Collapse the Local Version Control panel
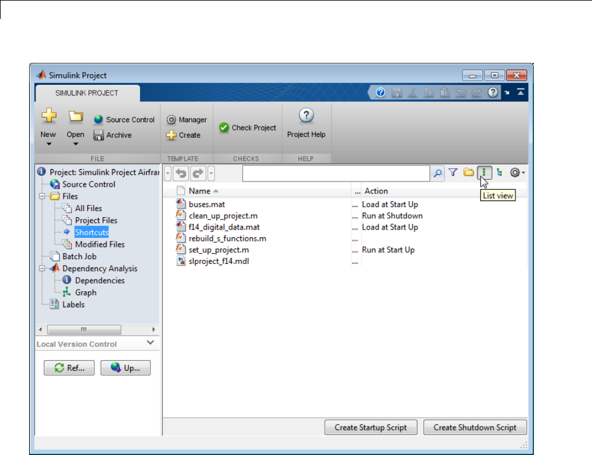This screenshot has width=592, height=455. pyautogui.click(x=150, y=343)
